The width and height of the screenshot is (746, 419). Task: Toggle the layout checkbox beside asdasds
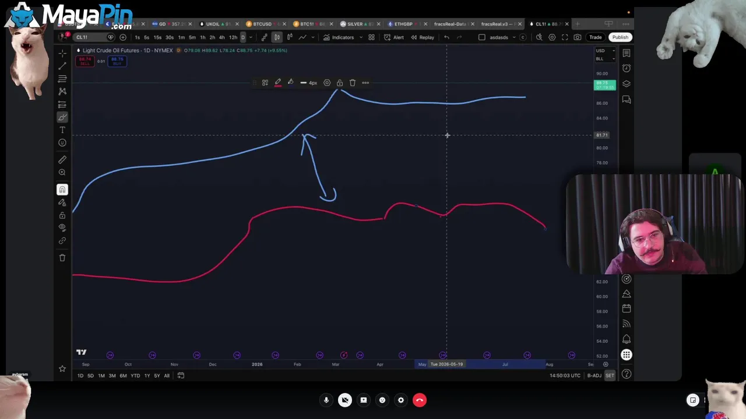click(482, 37)
